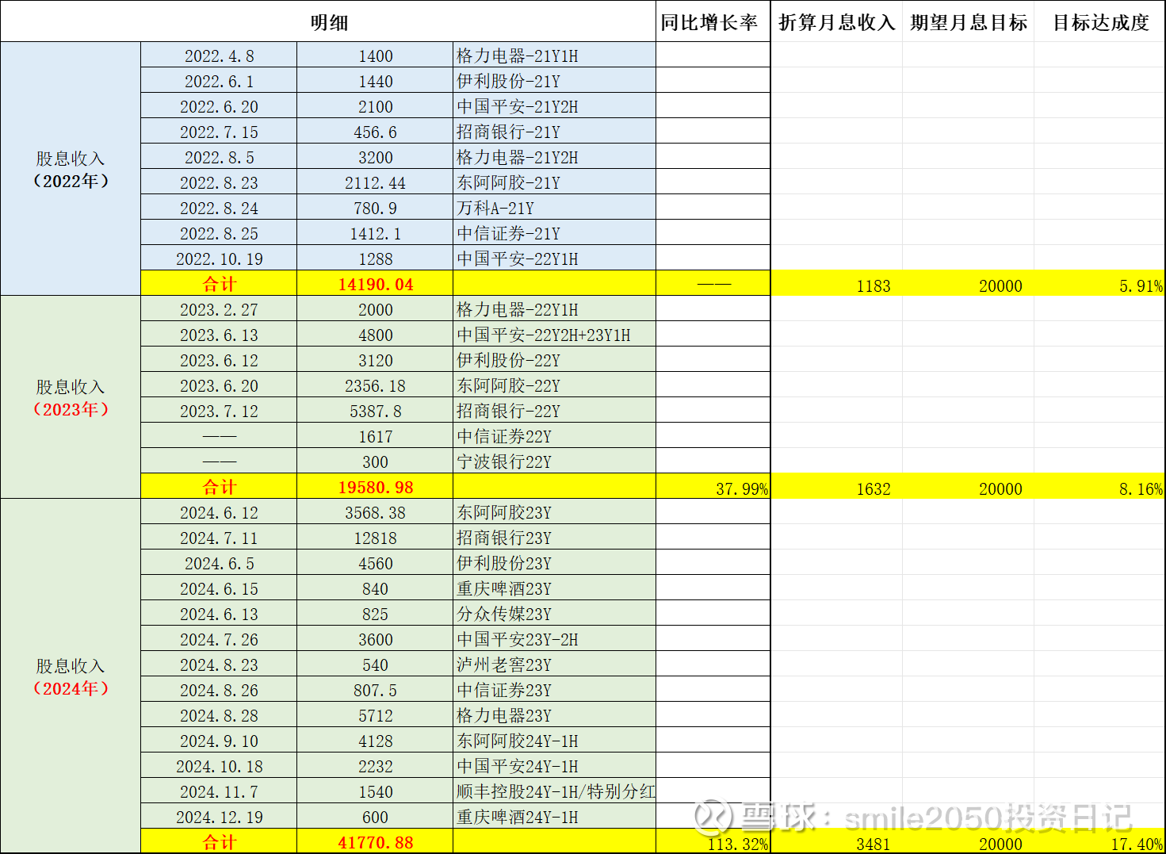Click the cell 重庆啤酒23Y

click(x=554, y=588)
